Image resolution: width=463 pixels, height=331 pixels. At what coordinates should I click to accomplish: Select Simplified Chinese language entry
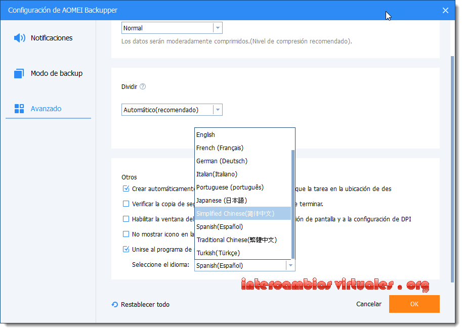(243, 214)
